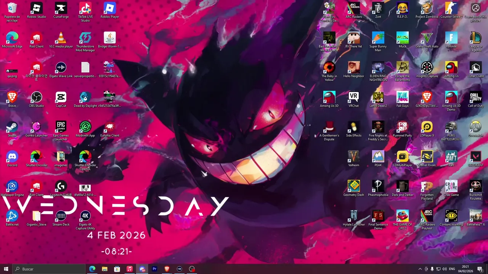The height and width of the screenshot is (274, 488).
Task: Open the R.E.P.O. game shortcut
Action: click(x=403, y=11)
